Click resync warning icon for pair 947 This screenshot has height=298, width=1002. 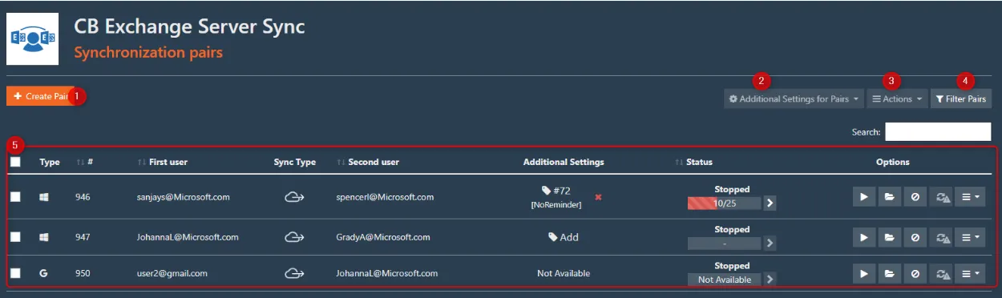[x=941, y=237]
